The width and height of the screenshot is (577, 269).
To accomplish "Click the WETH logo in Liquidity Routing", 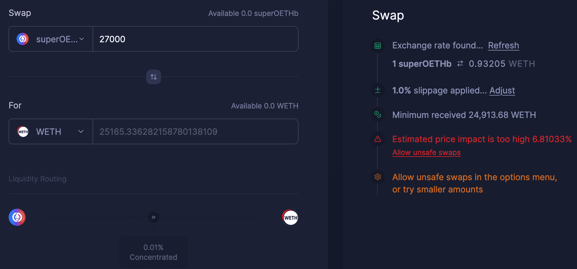I will 290,218.
